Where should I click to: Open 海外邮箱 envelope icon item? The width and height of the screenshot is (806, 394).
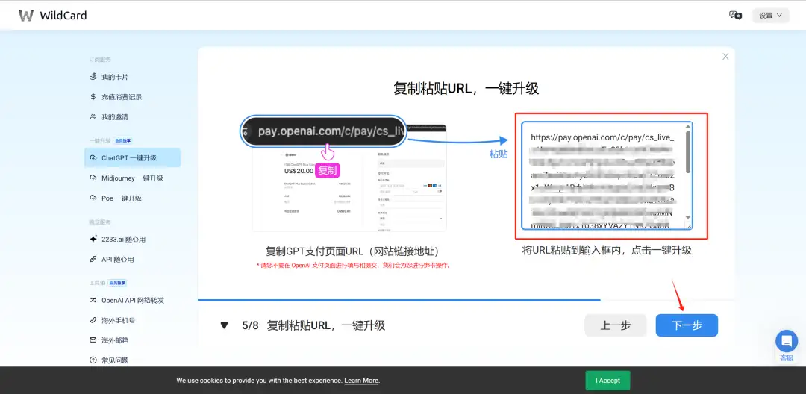click(93, 340)
